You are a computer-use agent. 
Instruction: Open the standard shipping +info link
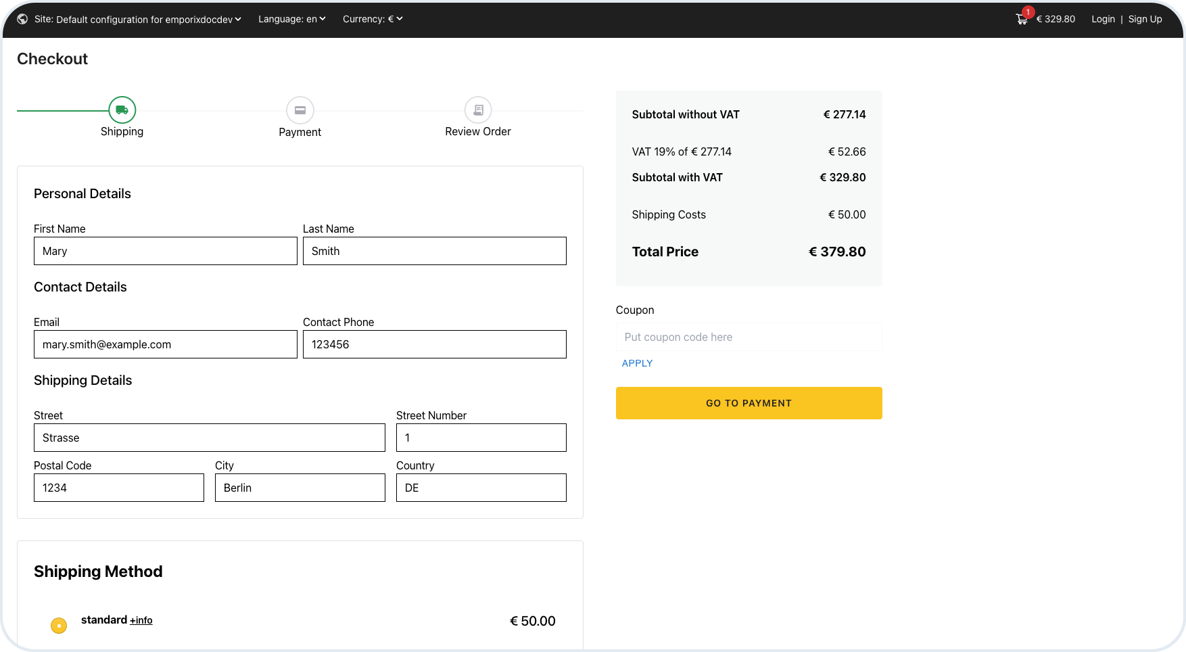pos(141,620)
